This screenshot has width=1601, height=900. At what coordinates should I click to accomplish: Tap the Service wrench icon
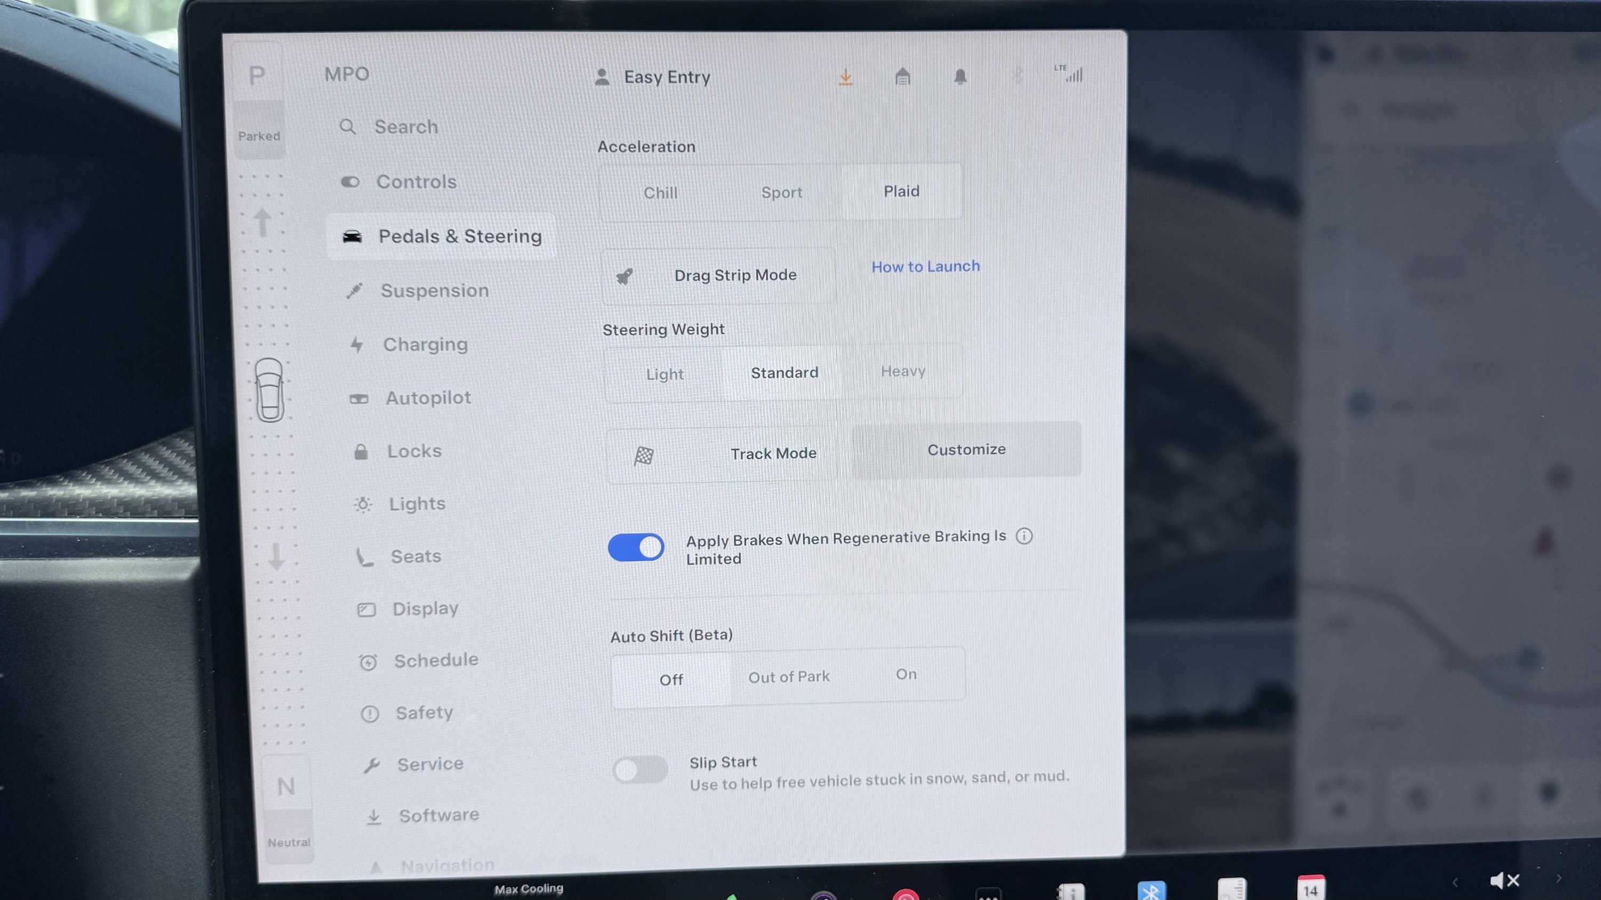tap(371, 765)
